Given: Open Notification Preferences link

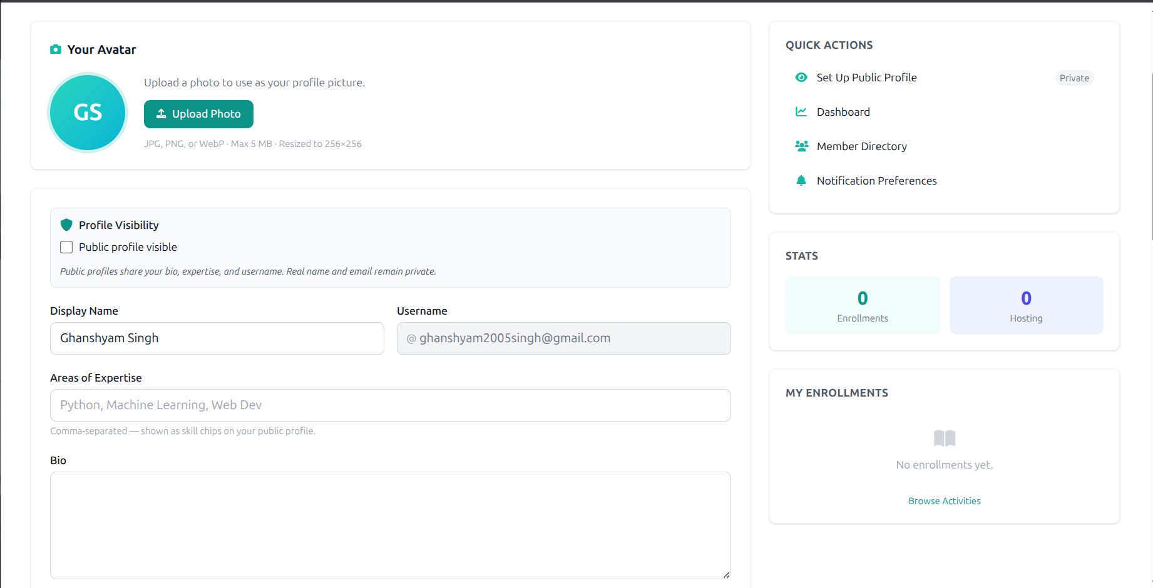Looking at the screenshot, I should click(876, 181).
